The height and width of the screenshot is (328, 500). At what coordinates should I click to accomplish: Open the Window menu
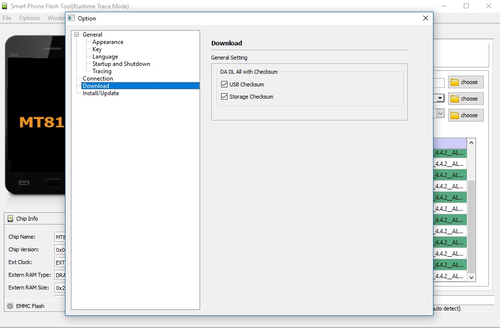click(56, 18)
